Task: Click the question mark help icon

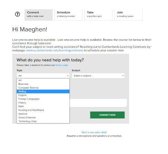Action: (18, 14)
